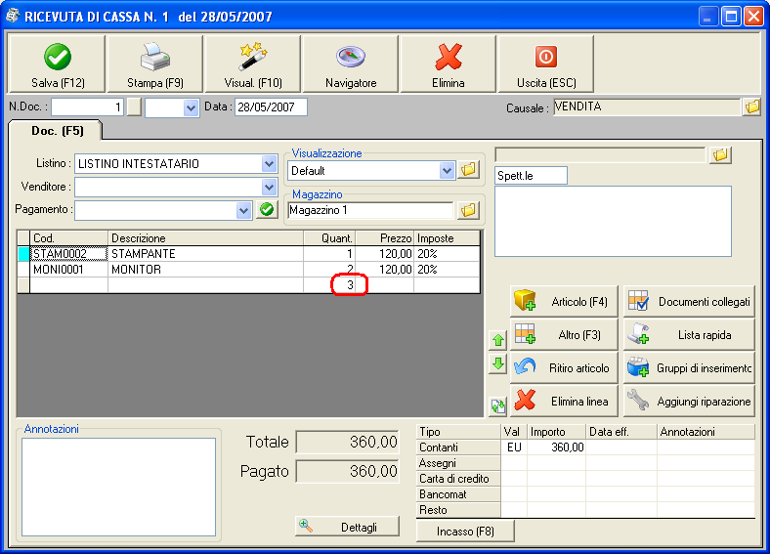Click the Pagato 360,00 field

(x=347, y=472)
